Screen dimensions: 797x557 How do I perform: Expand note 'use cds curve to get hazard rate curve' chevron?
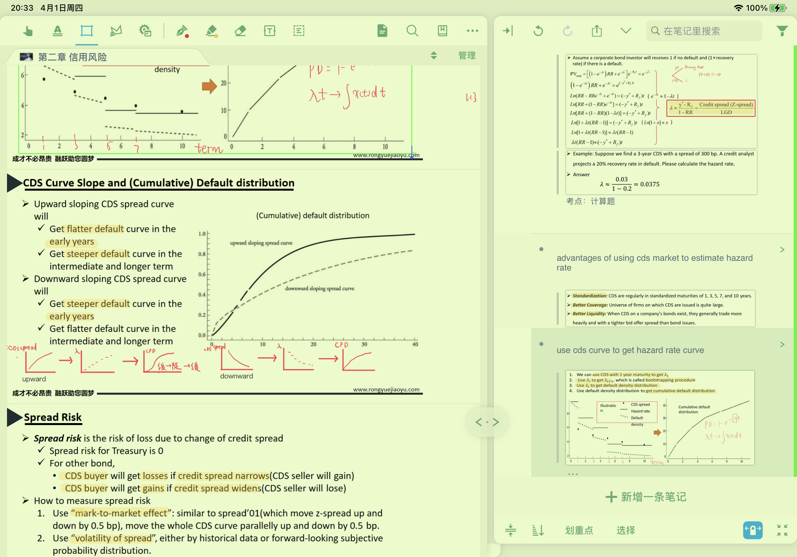pos(782,345)
